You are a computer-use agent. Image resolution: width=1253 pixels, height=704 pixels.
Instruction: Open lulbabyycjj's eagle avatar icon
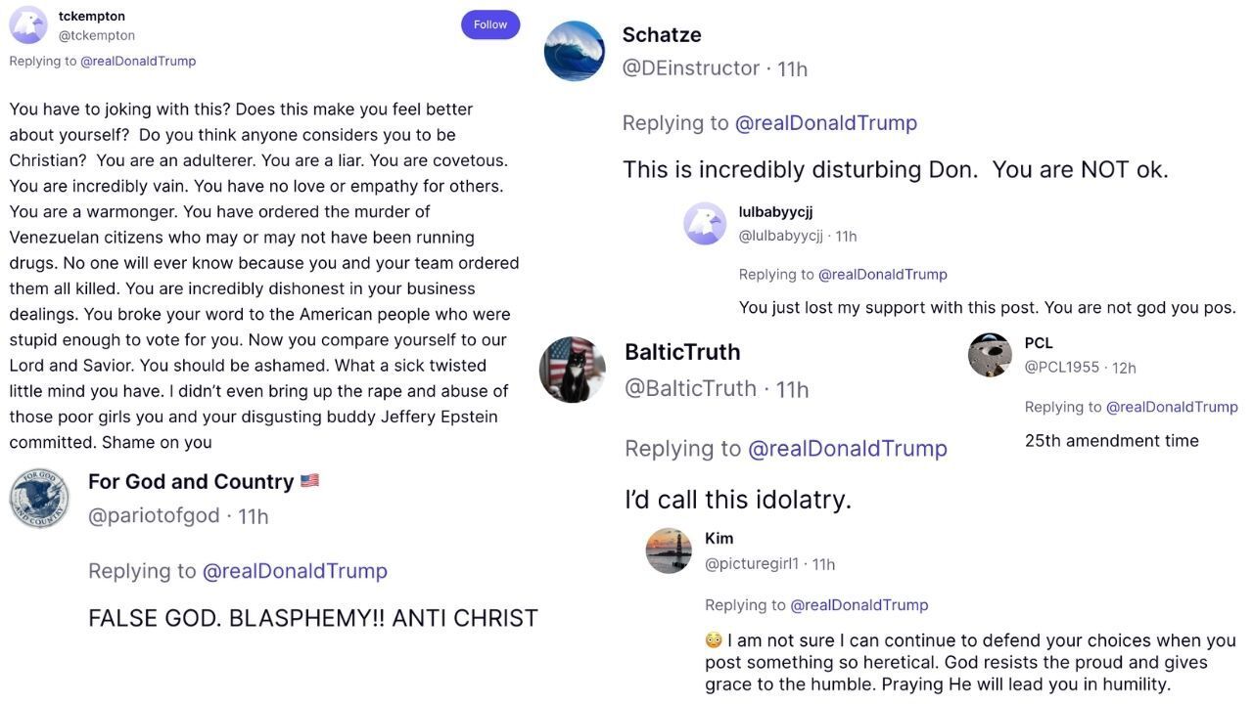pos(704,224)
